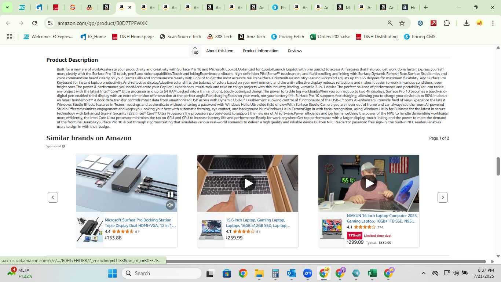The width and height of the screenshot is (501, 282).
Task: Open the D&H Home page bookmark
Action: coord(133,37)
